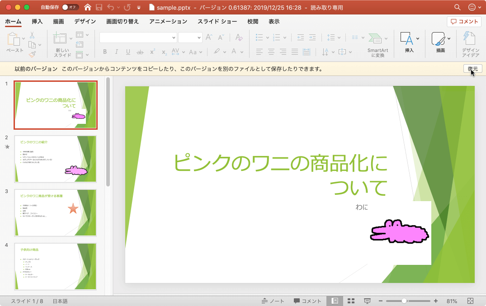This screenshot has width=486, height=306.
Task: Click the Paste clipboard icon
Action: [x=13, y=39]
